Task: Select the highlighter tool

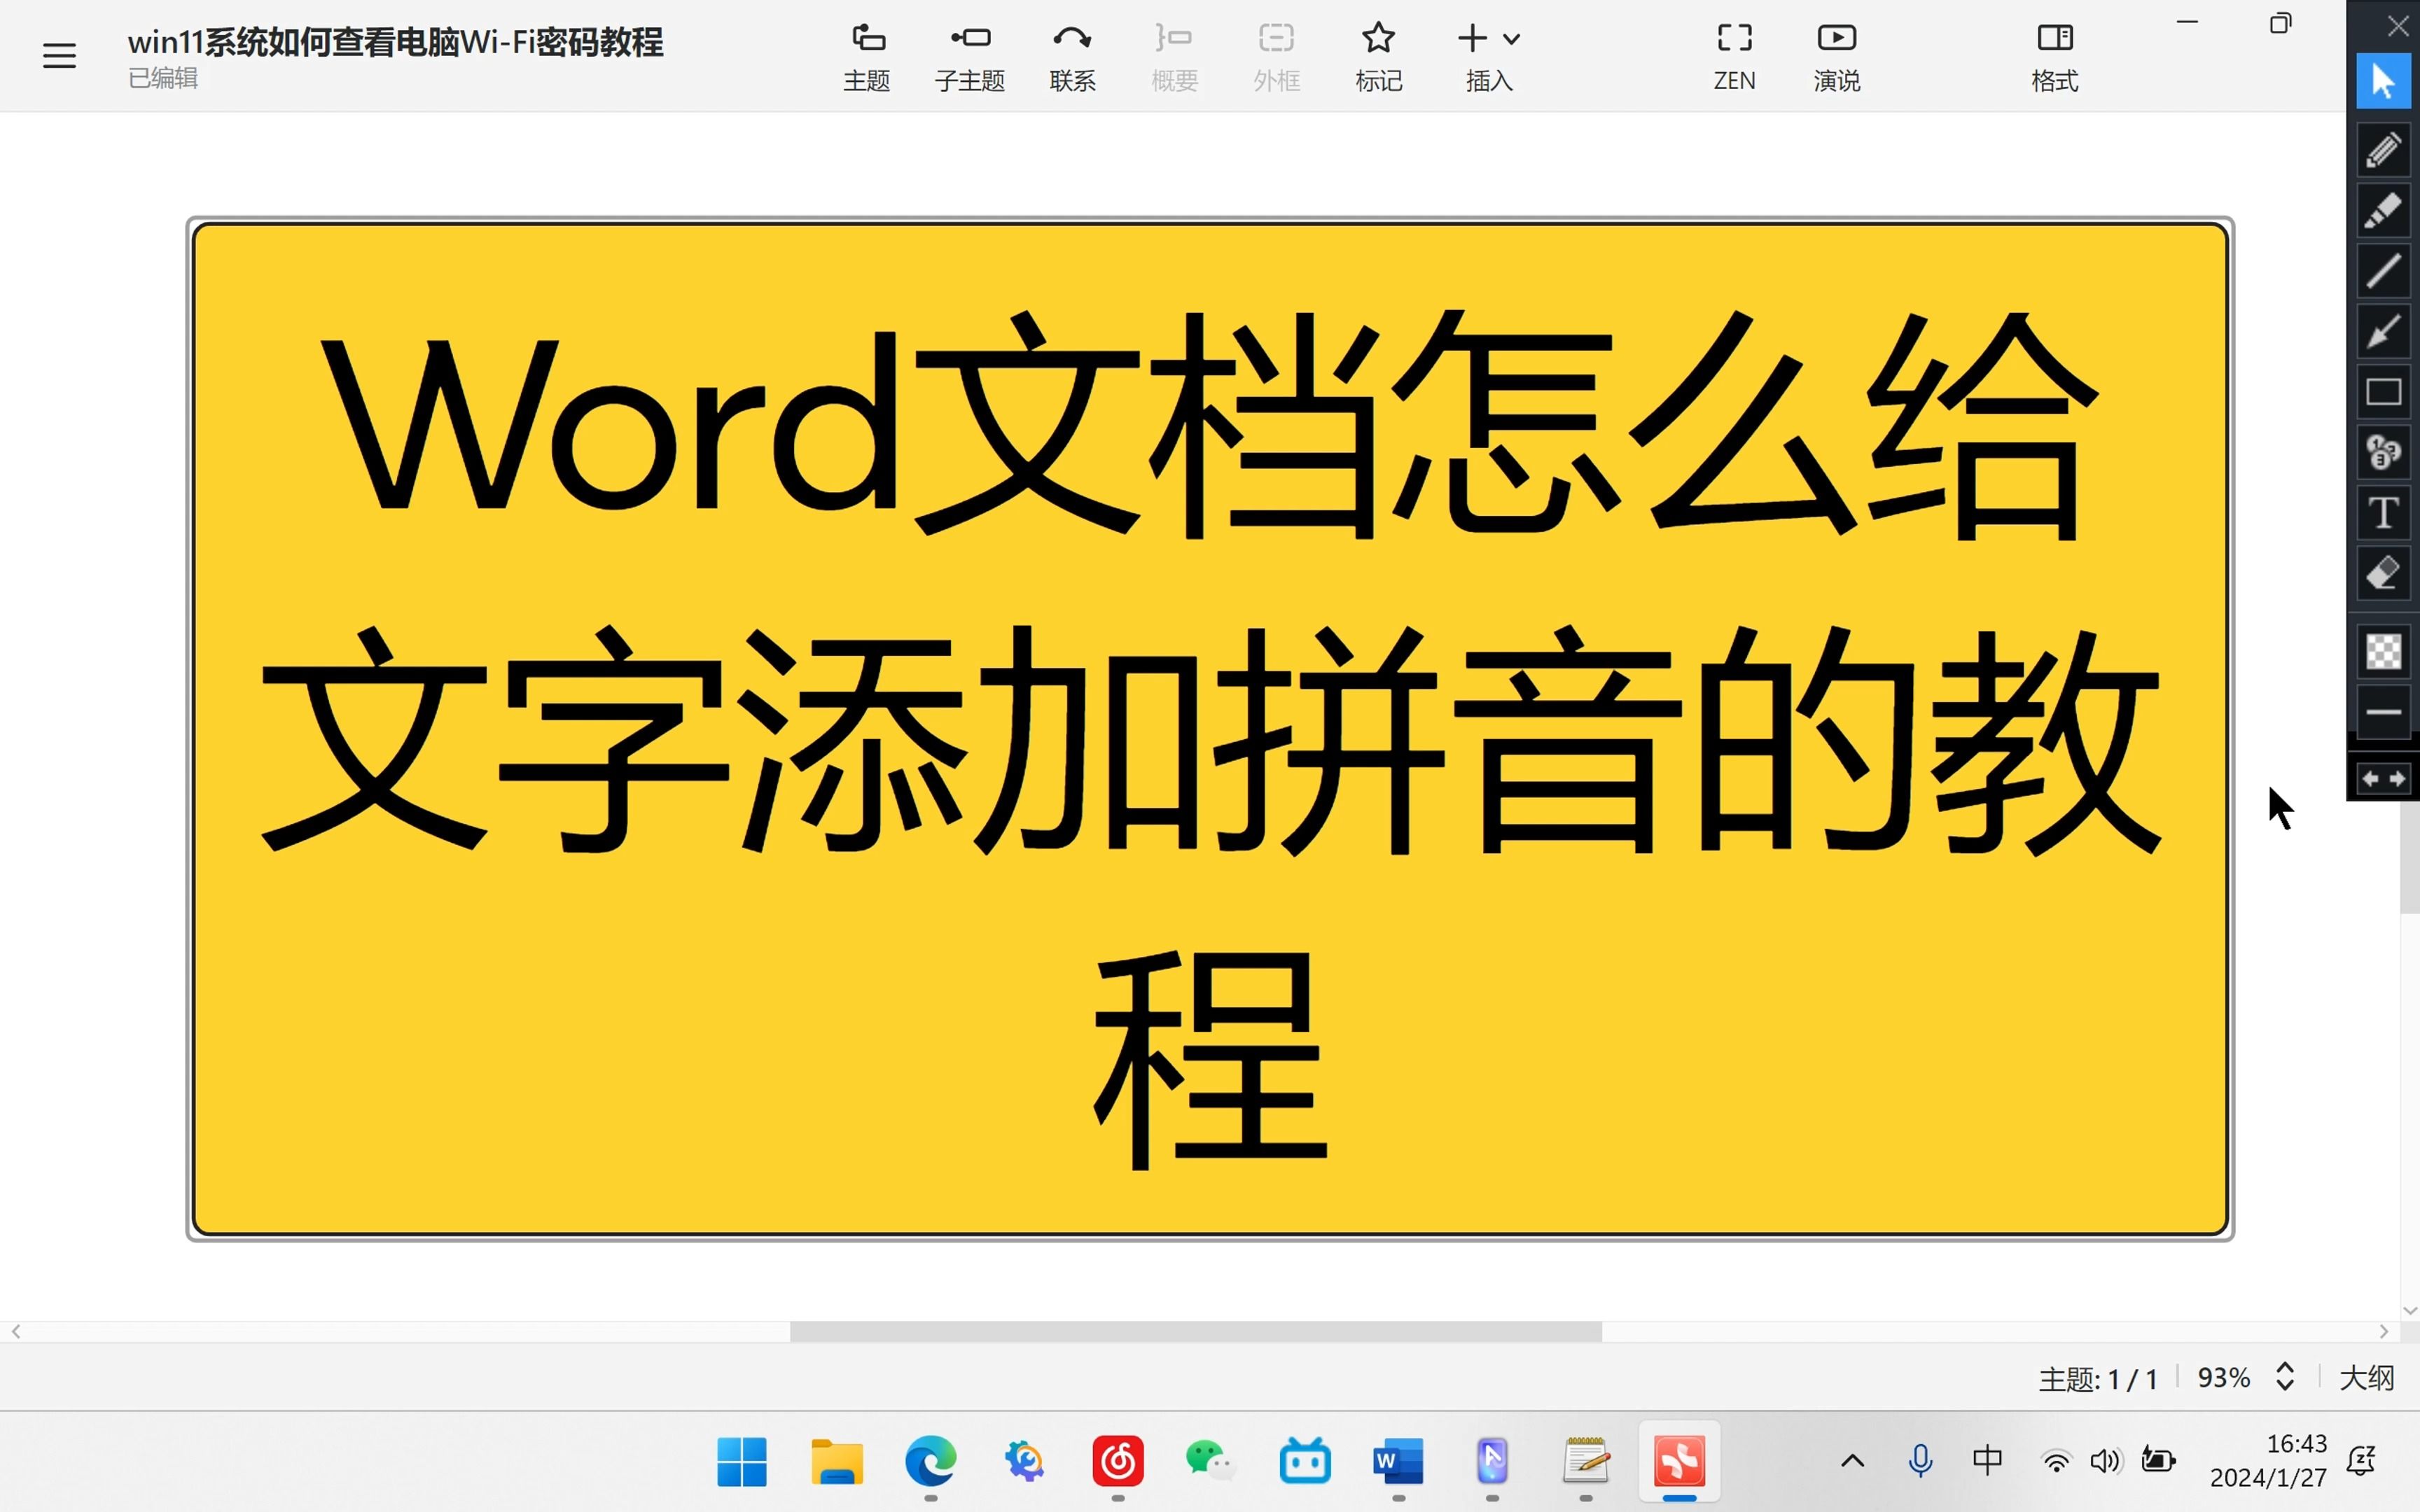Action: [x=2384, y=211]
